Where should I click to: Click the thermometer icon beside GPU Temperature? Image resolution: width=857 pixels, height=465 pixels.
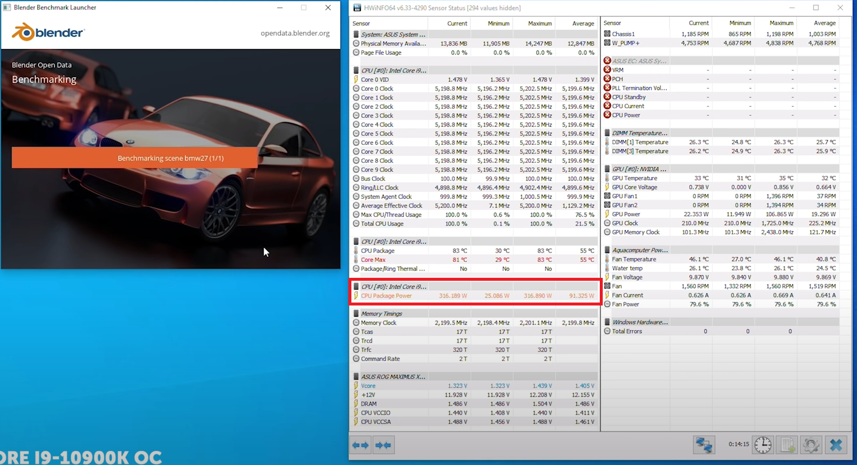pos(607,178)
